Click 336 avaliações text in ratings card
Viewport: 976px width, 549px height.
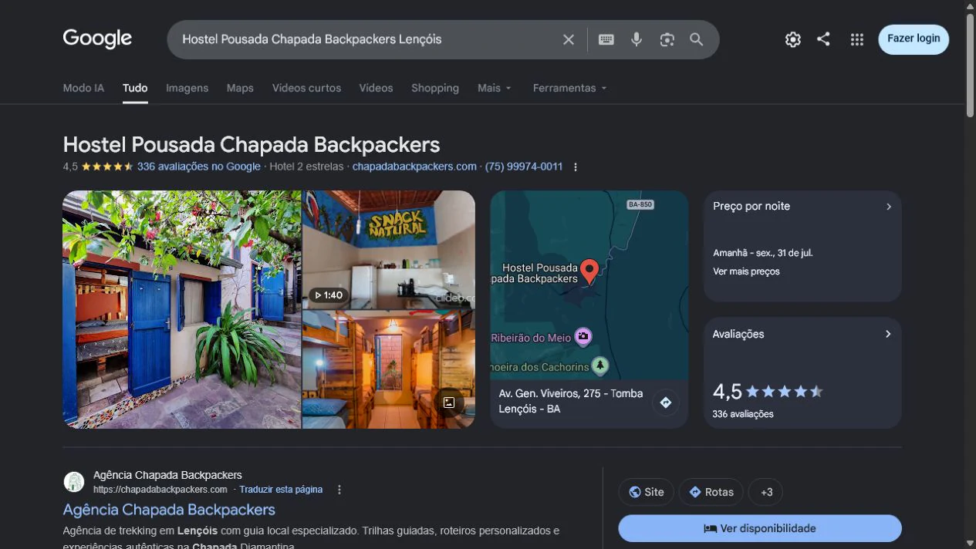tap(743, 414)
